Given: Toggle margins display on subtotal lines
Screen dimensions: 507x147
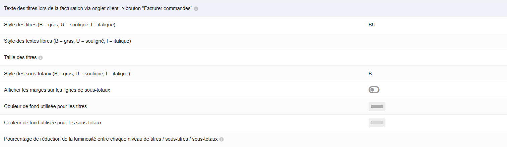Looking at the screenshot, I should point(374,90).
